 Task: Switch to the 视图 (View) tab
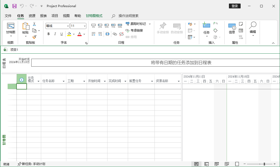[66, 16]
